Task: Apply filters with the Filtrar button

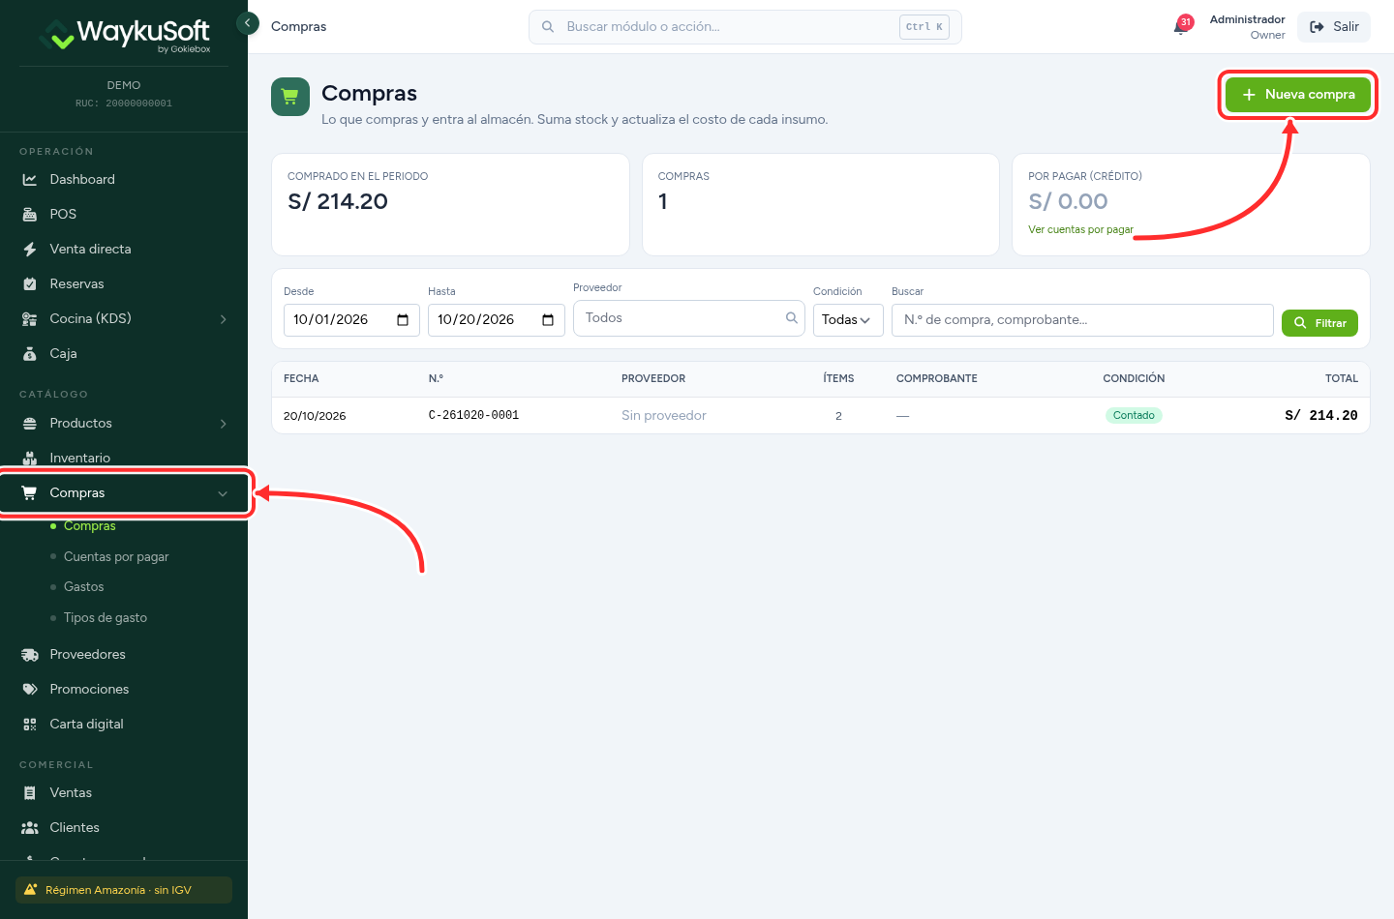Action: click(x=1319, y=323)
